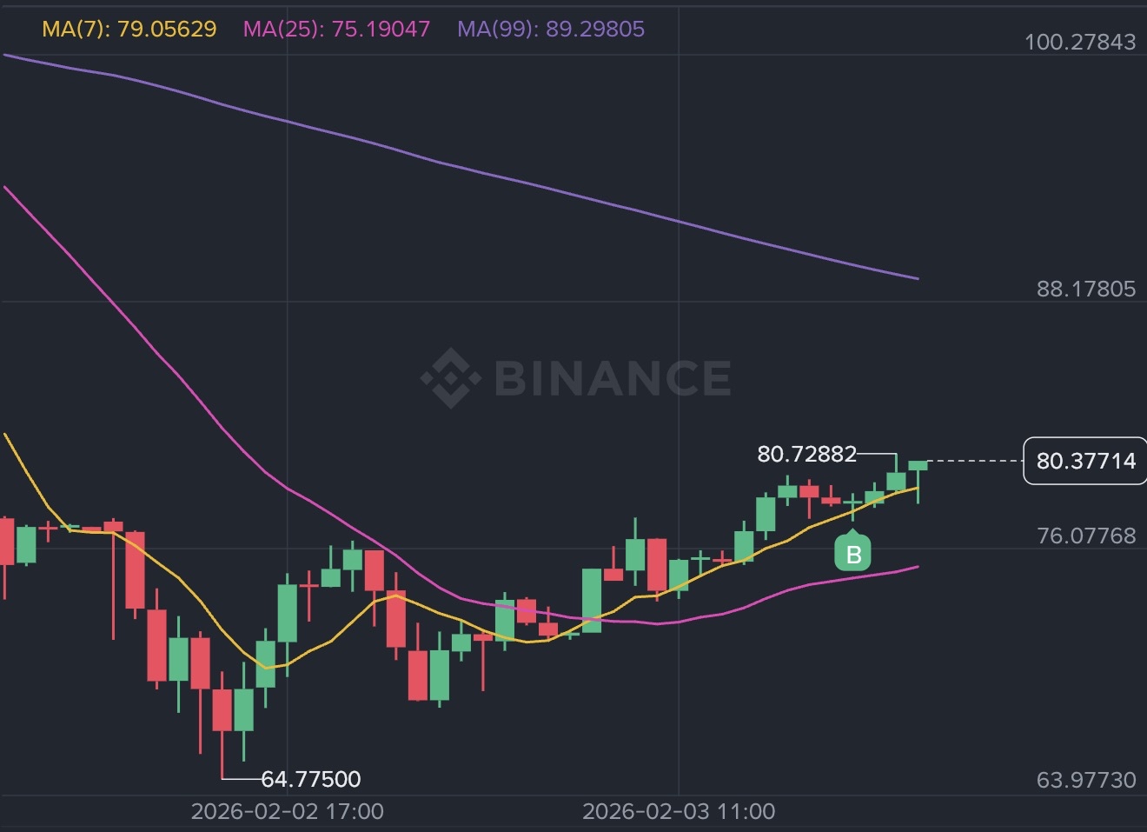1147x832 pixels.
Task: Click the dashed current-price line
Action: pos(973,461)
